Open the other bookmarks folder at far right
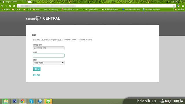185x104 pixels. pyautogui.click(x=179, y=10)
